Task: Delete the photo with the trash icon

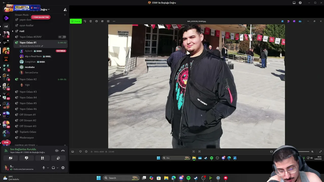Action: (91, 21)
